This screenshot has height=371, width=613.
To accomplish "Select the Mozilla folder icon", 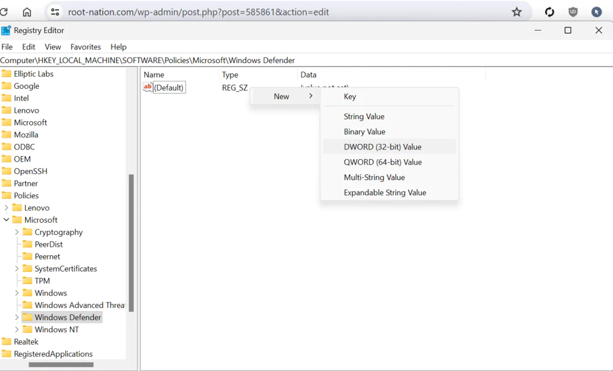I will point(6,134).
